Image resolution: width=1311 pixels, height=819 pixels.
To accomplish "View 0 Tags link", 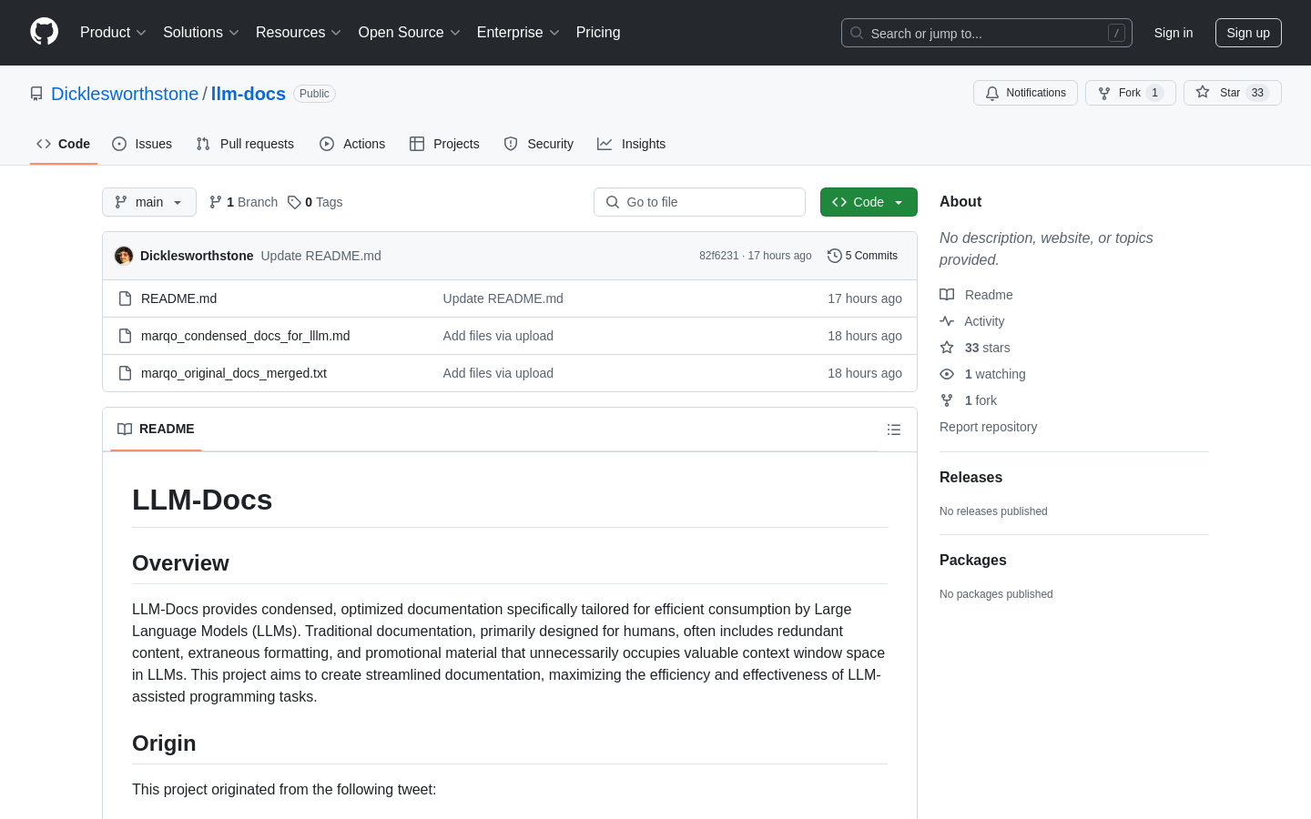I will 315,202.
